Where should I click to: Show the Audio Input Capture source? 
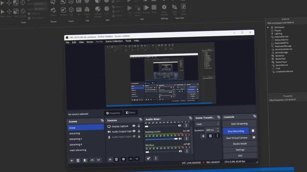click(x=134, y=136)
